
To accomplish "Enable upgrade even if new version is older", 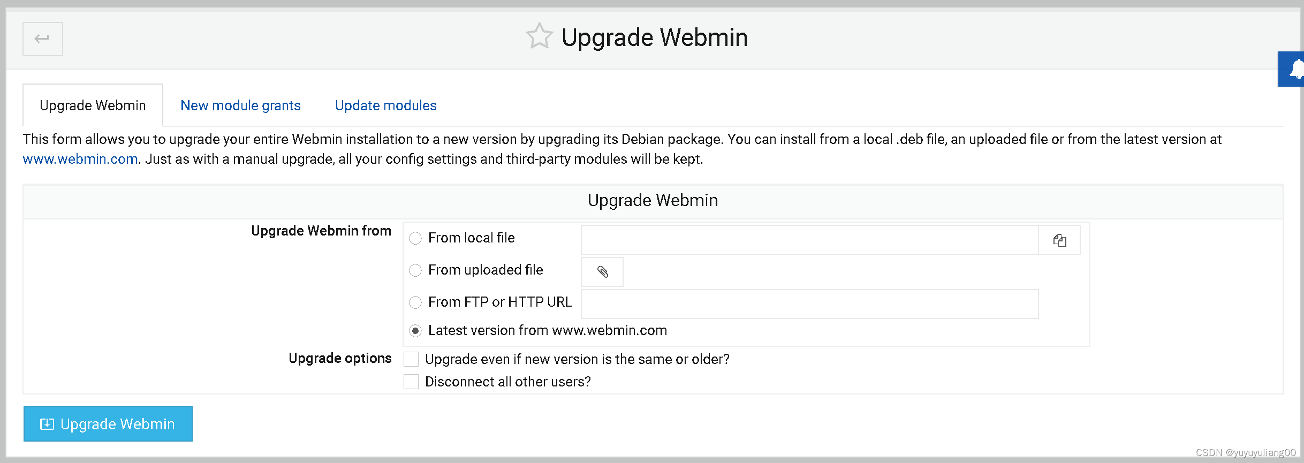I will coord(411,359).
